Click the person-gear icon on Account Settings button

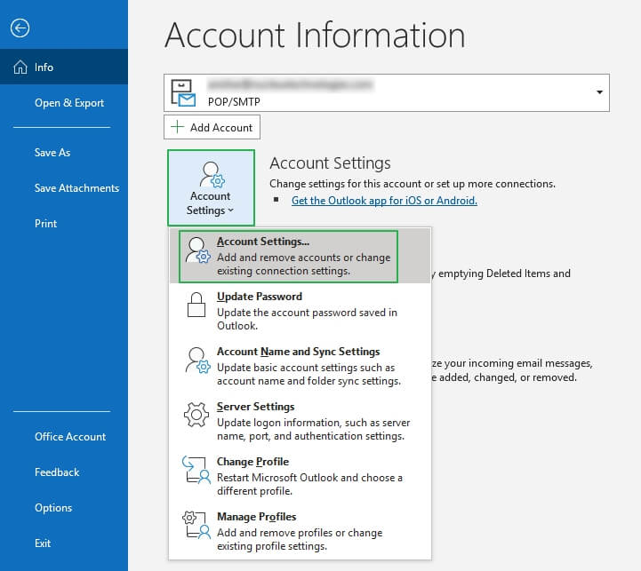tap(212, 174)
